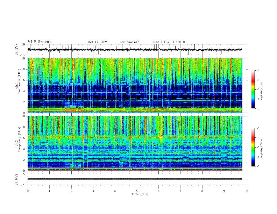This screenshot has width=277, height=214.
Task: Click the time axis tick label '5'
Action: tap(137, 191)
